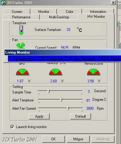Click the sample time value 3
Image resolution: width=121 pixels, height=144 pixels.
coord(89,91)
